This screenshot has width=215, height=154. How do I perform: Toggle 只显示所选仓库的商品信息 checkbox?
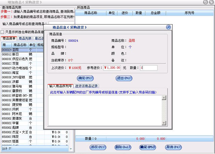click(3, 32)
